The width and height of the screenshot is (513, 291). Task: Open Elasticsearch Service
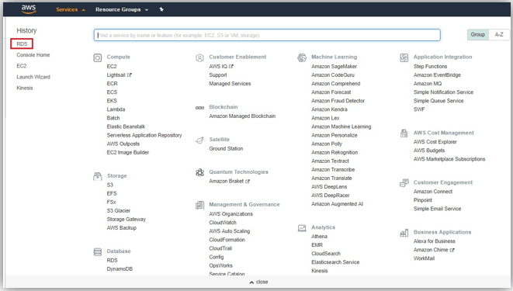pyautogui.click(x=335, y=262)
